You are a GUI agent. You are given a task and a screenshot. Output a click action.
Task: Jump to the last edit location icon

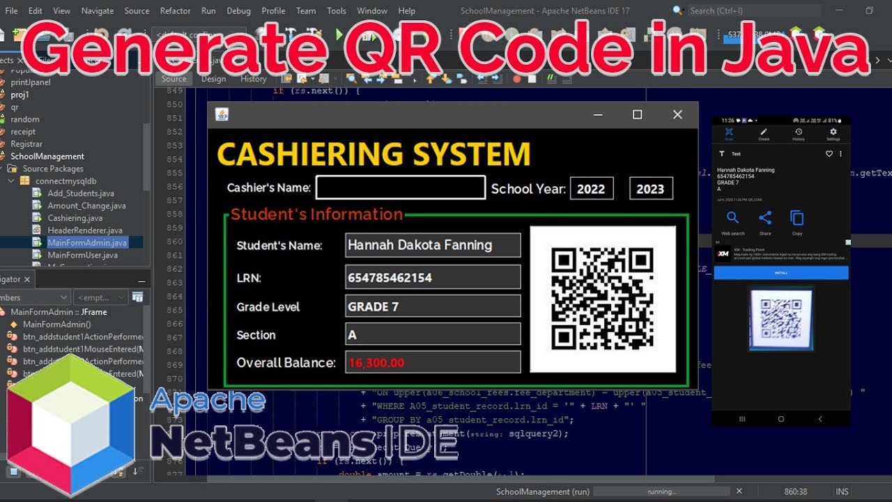point(286,78)
